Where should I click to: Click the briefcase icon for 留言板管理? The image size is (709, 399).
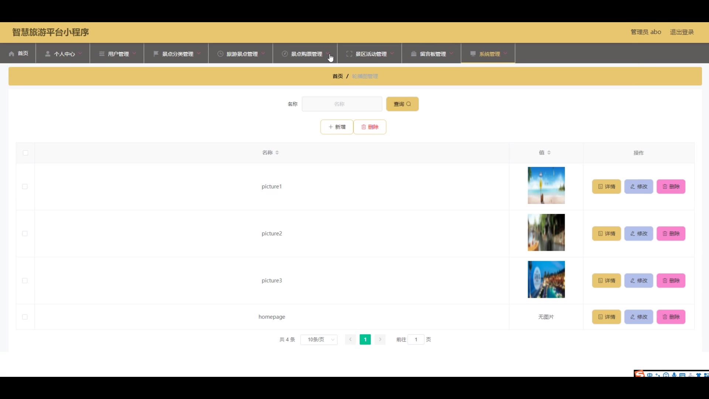[414, 54]
